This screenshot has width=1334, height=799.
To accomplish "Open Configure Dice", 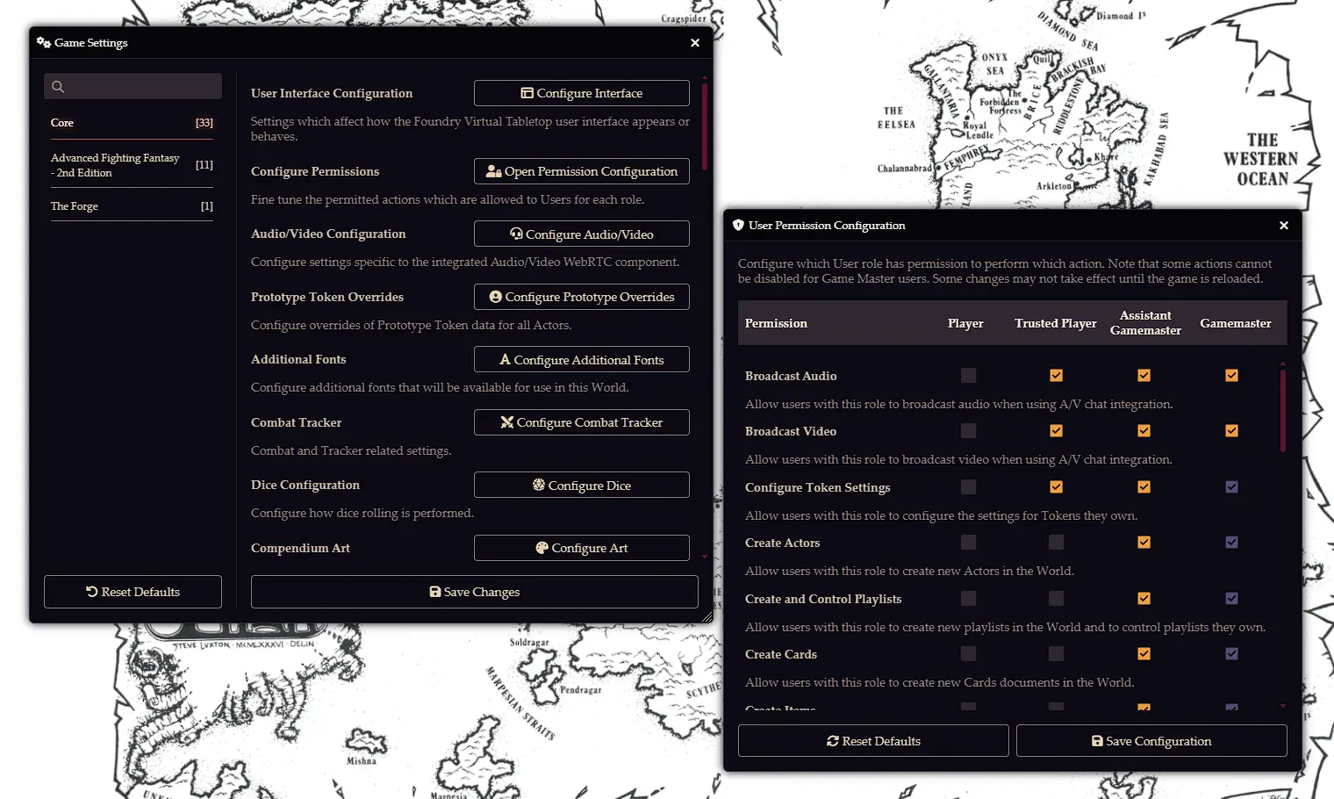I will [581, 485].
